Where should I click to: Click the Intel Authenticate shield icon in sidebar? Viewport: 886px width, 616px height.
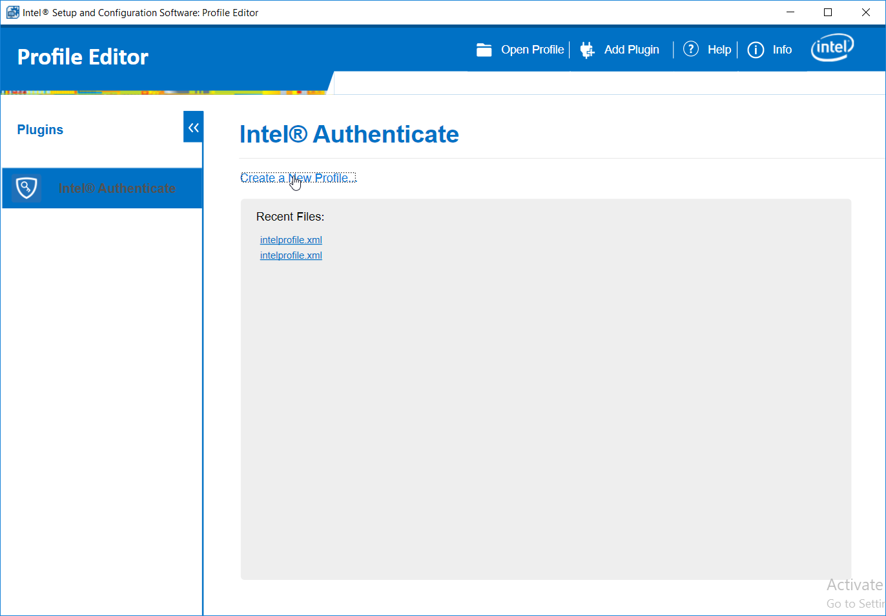point(26,188)
